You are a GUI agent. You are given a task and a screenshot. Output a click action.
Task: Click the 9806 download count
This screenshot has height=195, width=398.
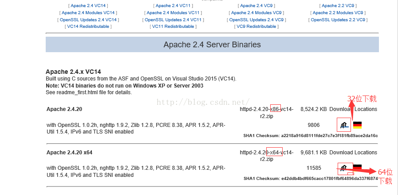pos(314,125)
